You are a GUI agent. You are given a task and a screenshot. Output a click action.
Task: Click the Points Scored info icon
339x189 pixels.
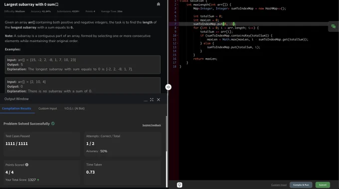click(27, 165)
